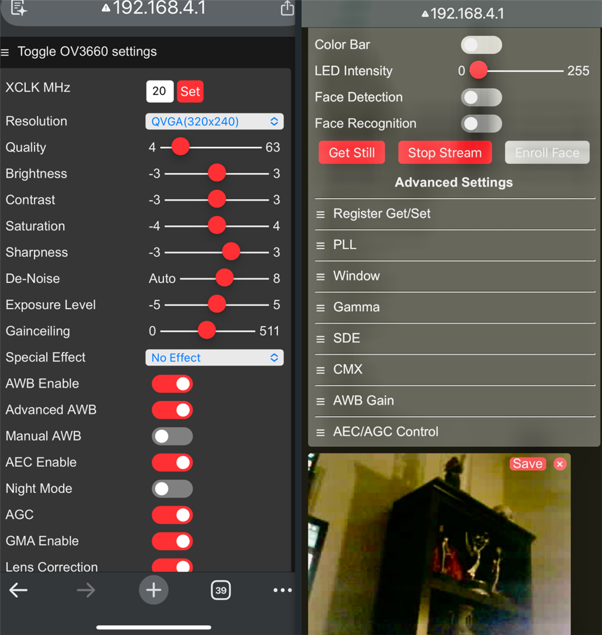Viewport: 602px width, 635px height.
Task: Open the reader icon at top left
Action: 19,8
